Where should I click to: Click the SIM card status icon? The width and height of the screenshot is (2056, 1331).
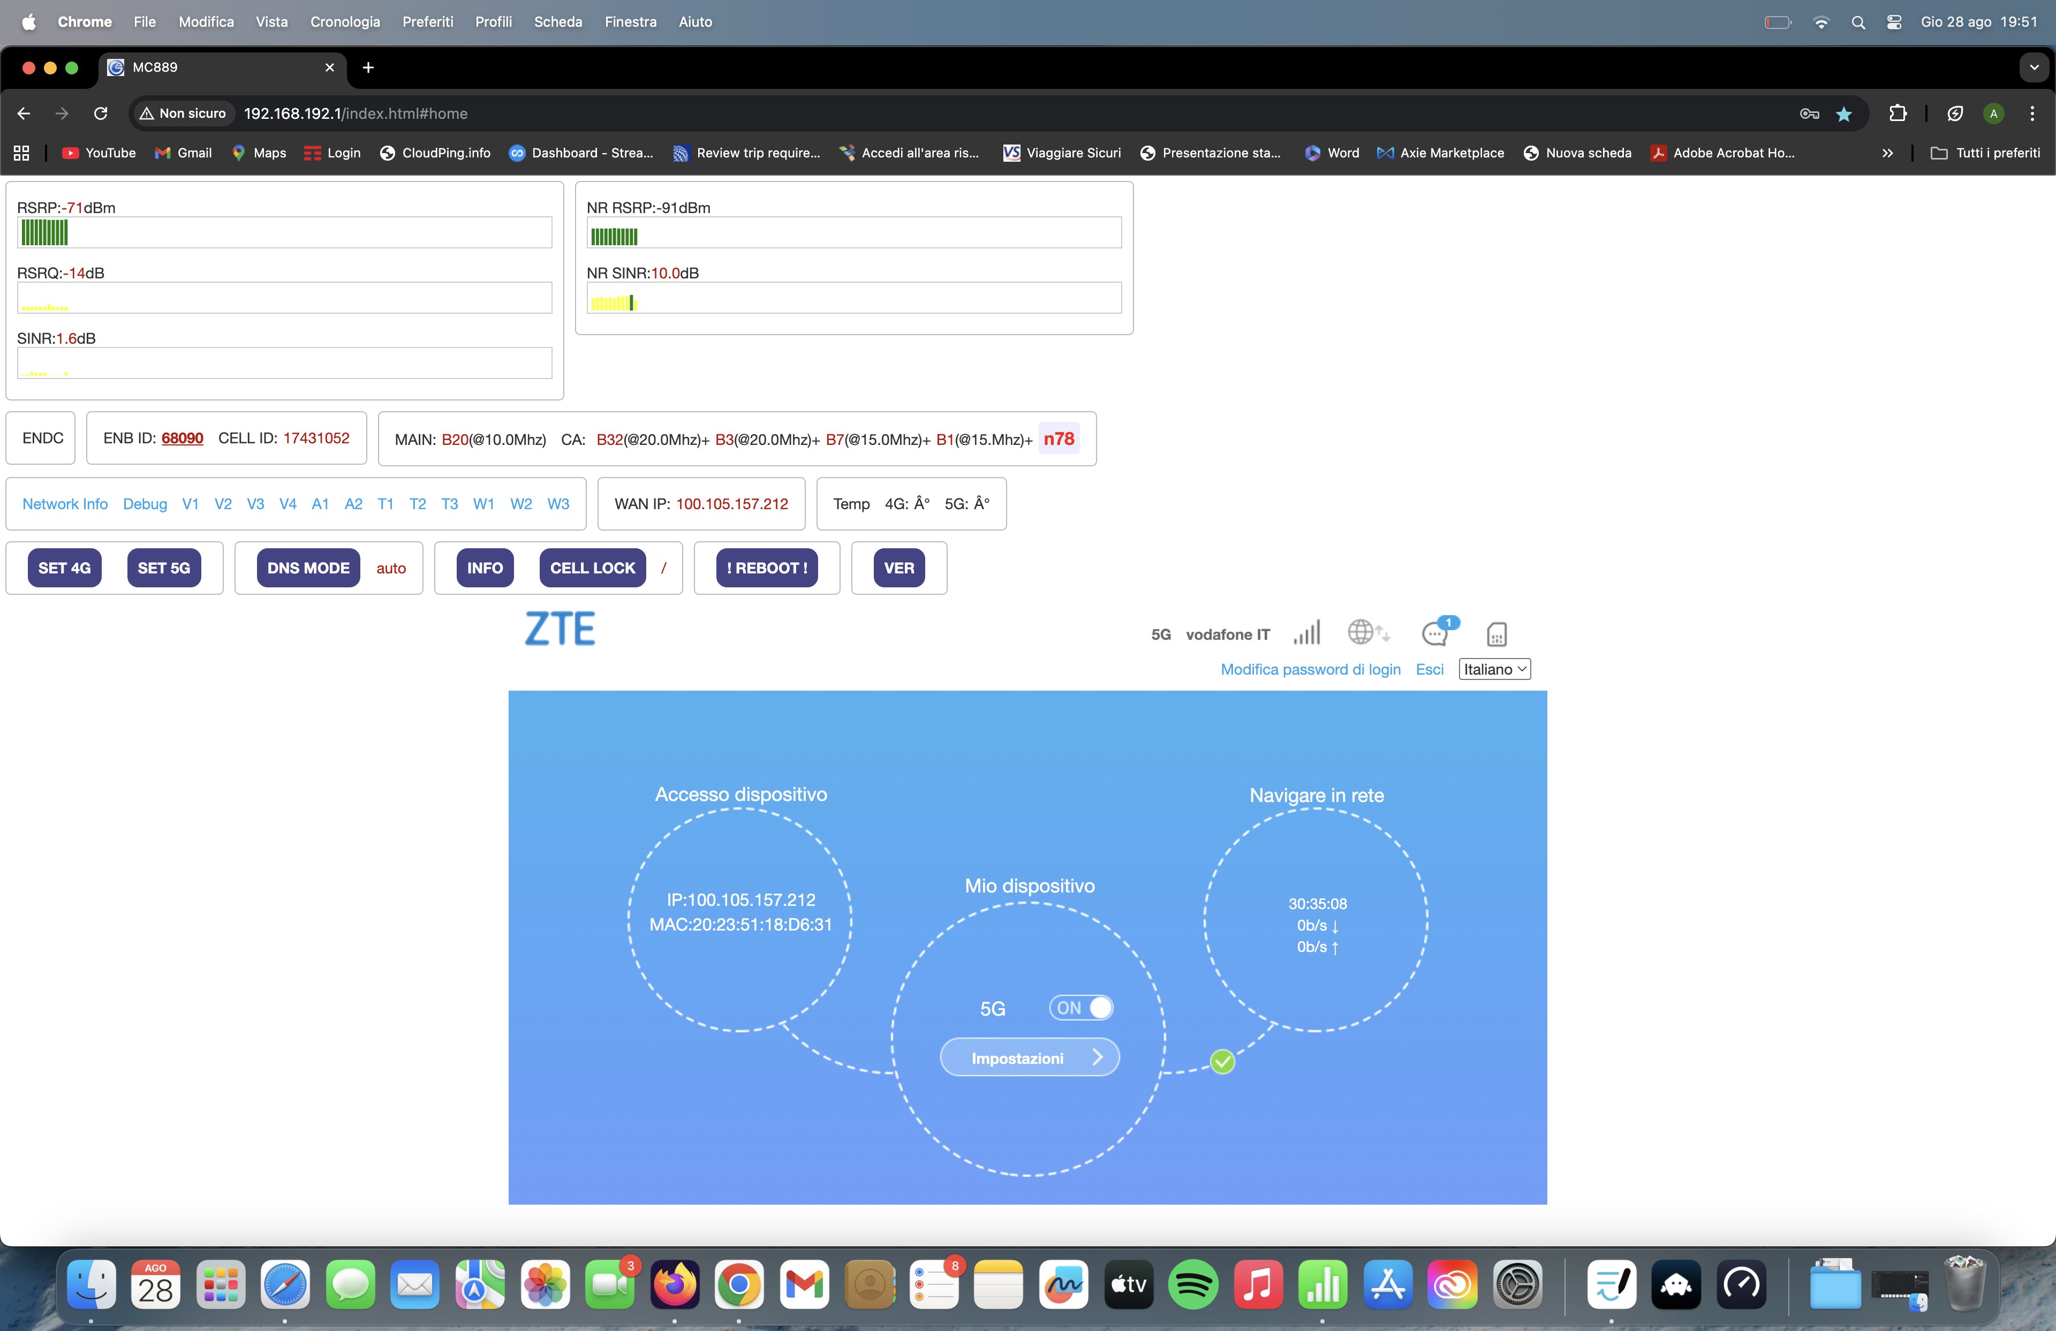tap(1496, 635)
